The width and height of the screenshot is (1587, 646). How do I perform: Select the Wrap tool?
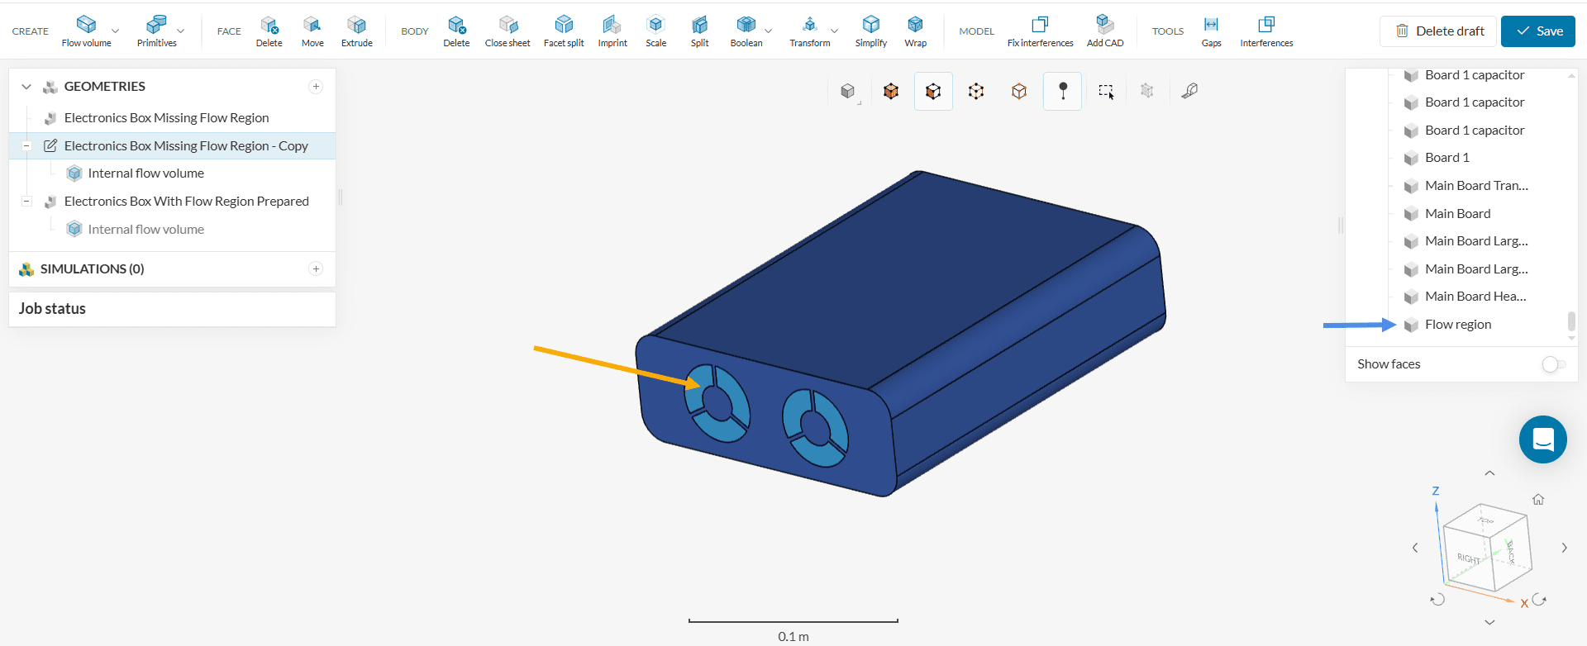(915, 31)
